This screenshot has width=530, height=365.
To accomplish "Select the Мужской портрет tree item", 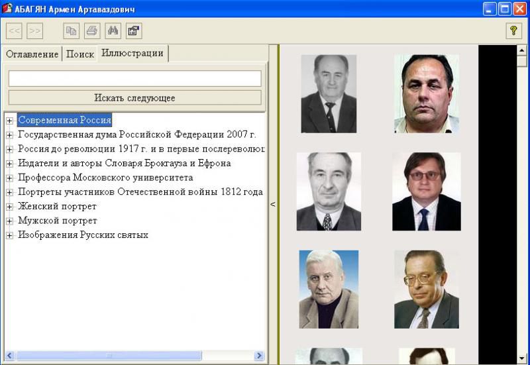I will point(58,221).
